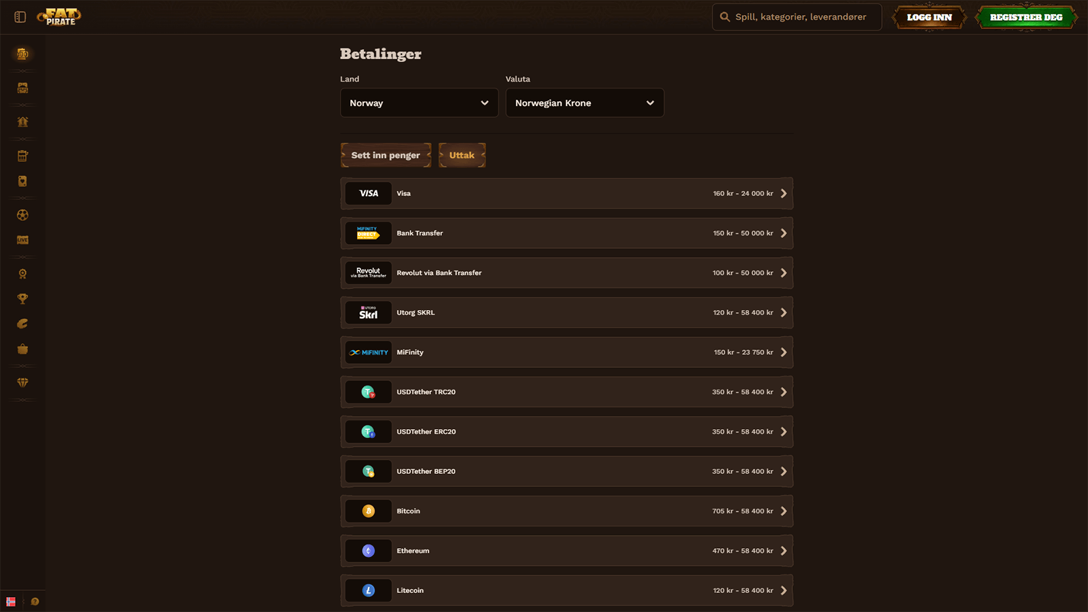Open help chat question mark icon
Viewport: 1088px width, 612px height.
point(35,602)
